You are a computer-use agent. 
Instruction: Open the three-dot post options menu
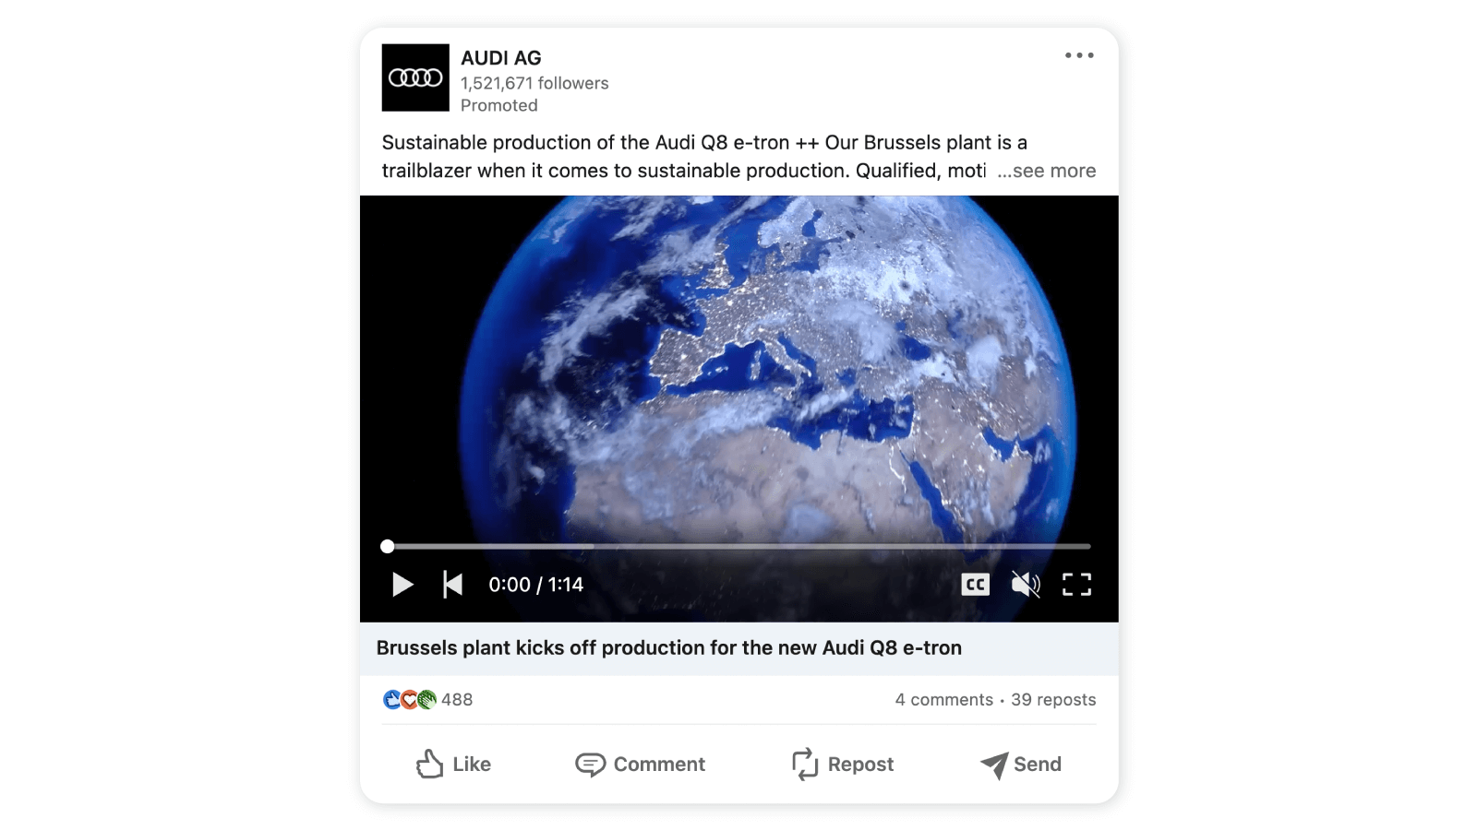1079,55
